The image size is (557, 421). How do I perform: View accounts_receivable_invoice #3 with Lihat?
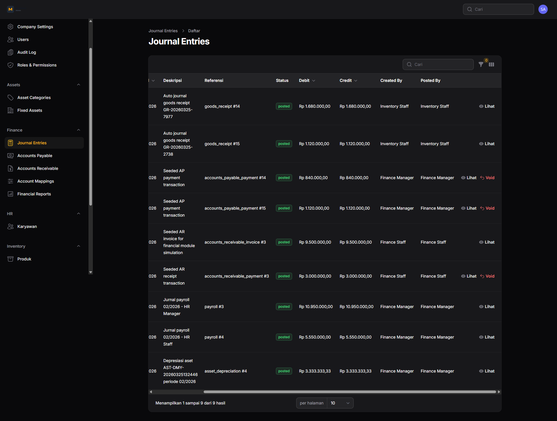(487, 242)
